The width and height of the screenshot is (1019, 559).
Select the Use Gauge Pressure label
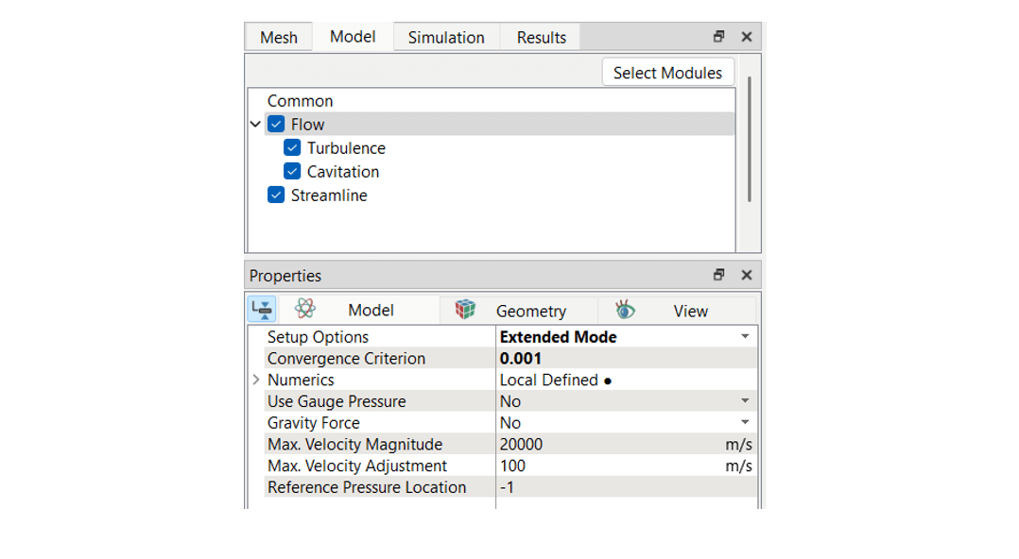point(337,401)
